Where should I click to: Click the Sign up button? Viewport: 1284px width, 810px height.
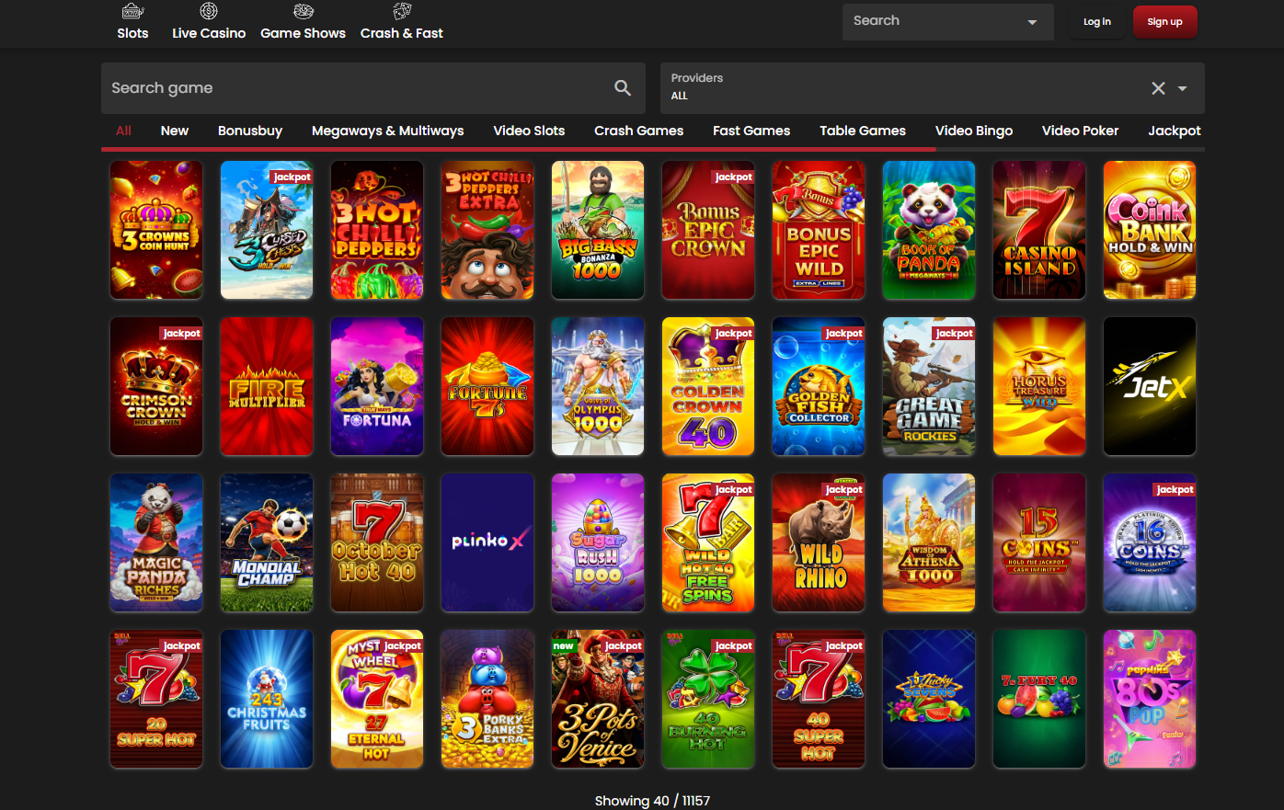point(1164,22)
